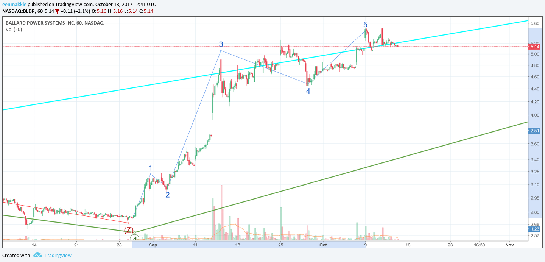Image resolution: width=545 pixels, height=262 pixels.
Task: Select the green circled 4 label
Action: 135,239
